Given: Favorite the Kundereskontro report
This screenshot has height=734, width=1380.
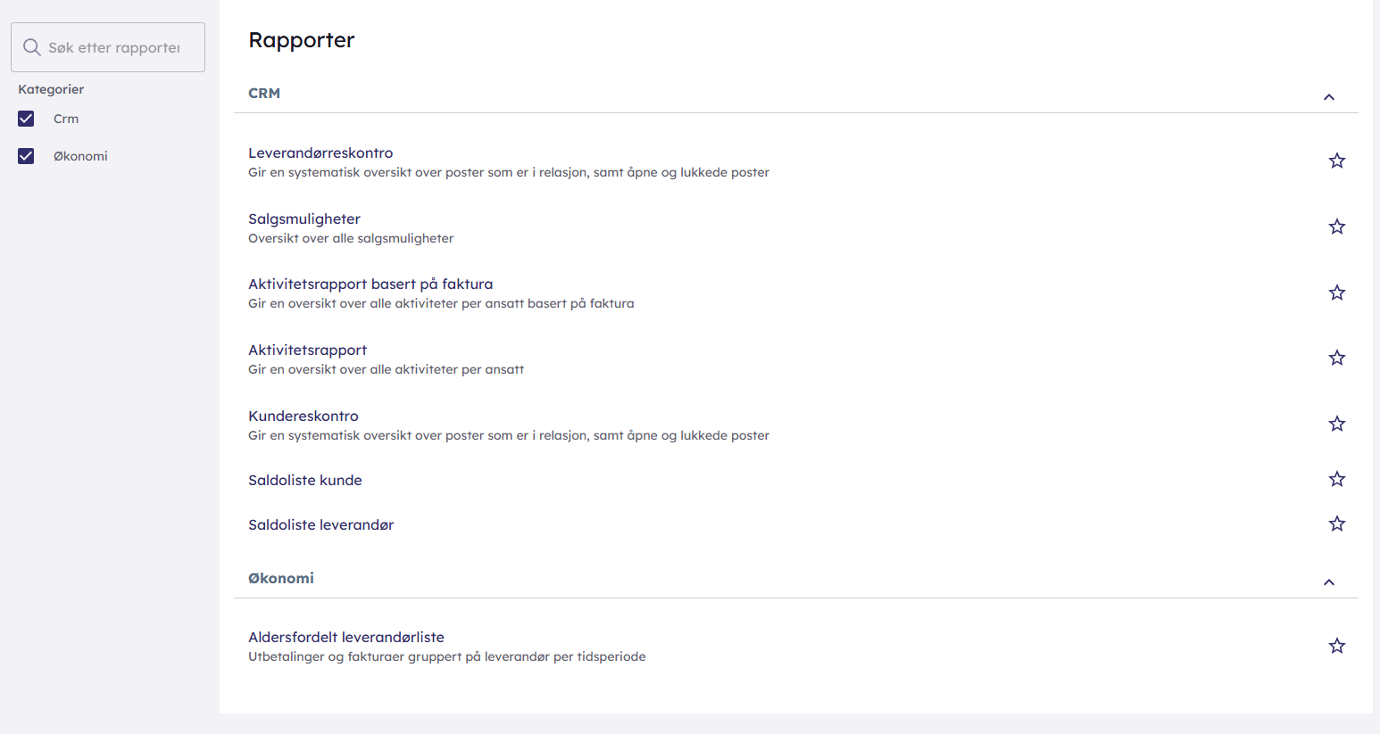Looking at the screenshot, I should 1336,424.
